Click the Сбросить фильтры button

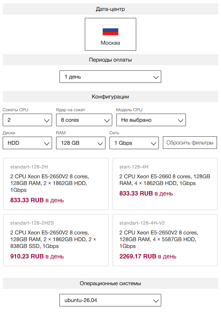190,142
